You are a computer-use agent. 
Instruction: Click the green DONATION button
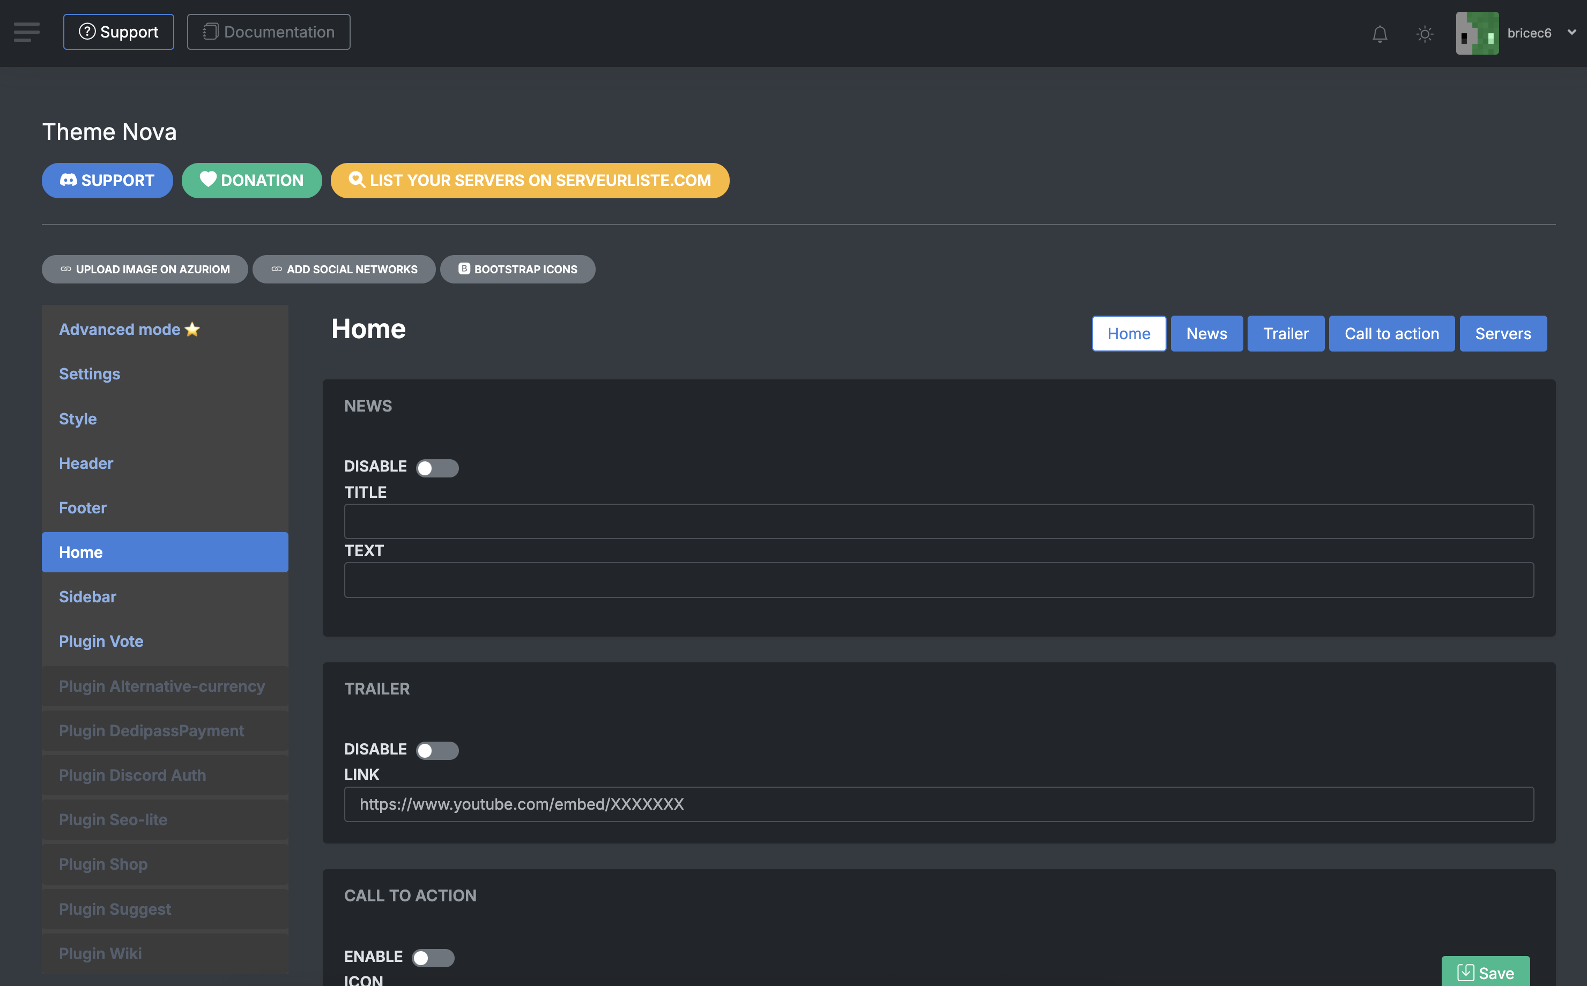(252, 181)
